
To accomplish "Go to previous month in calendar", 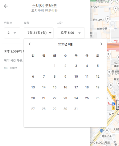I will coord(30,44).
